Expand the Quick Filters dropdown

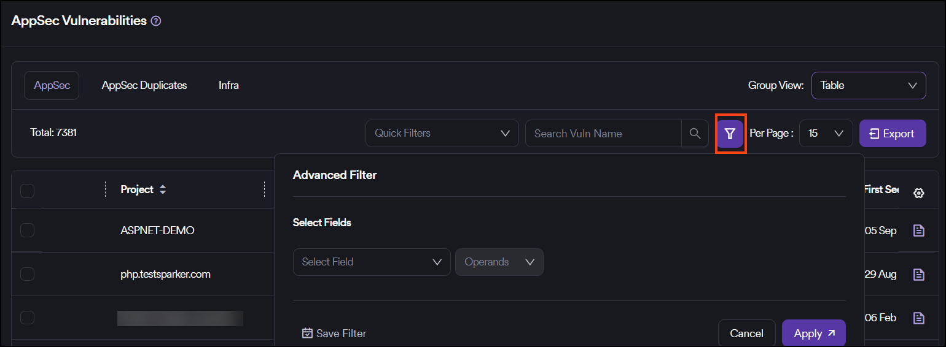tap(442, 133)
